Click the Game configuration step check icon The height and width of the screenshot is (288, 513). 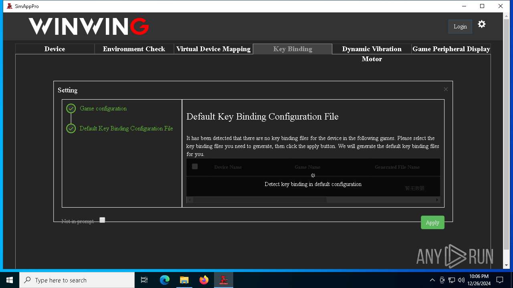[71, 108]
